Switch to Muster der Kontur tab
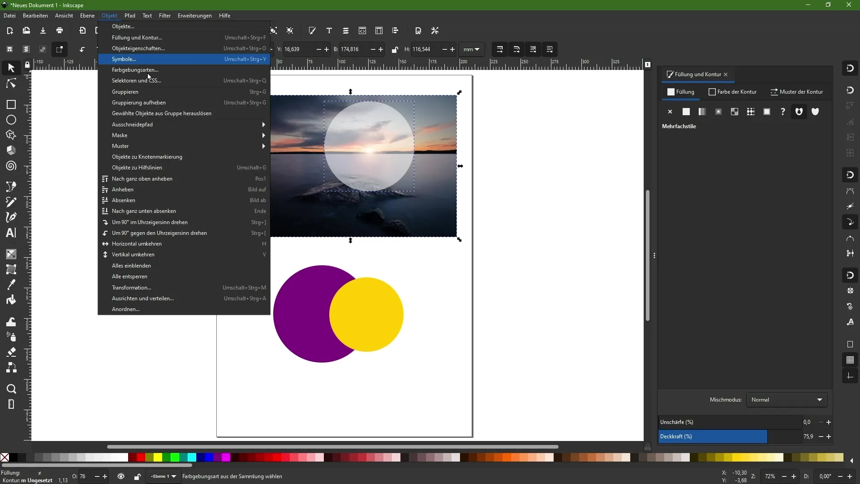The height and width of the screenshot is (484, 860). click(x=797, y=92)
